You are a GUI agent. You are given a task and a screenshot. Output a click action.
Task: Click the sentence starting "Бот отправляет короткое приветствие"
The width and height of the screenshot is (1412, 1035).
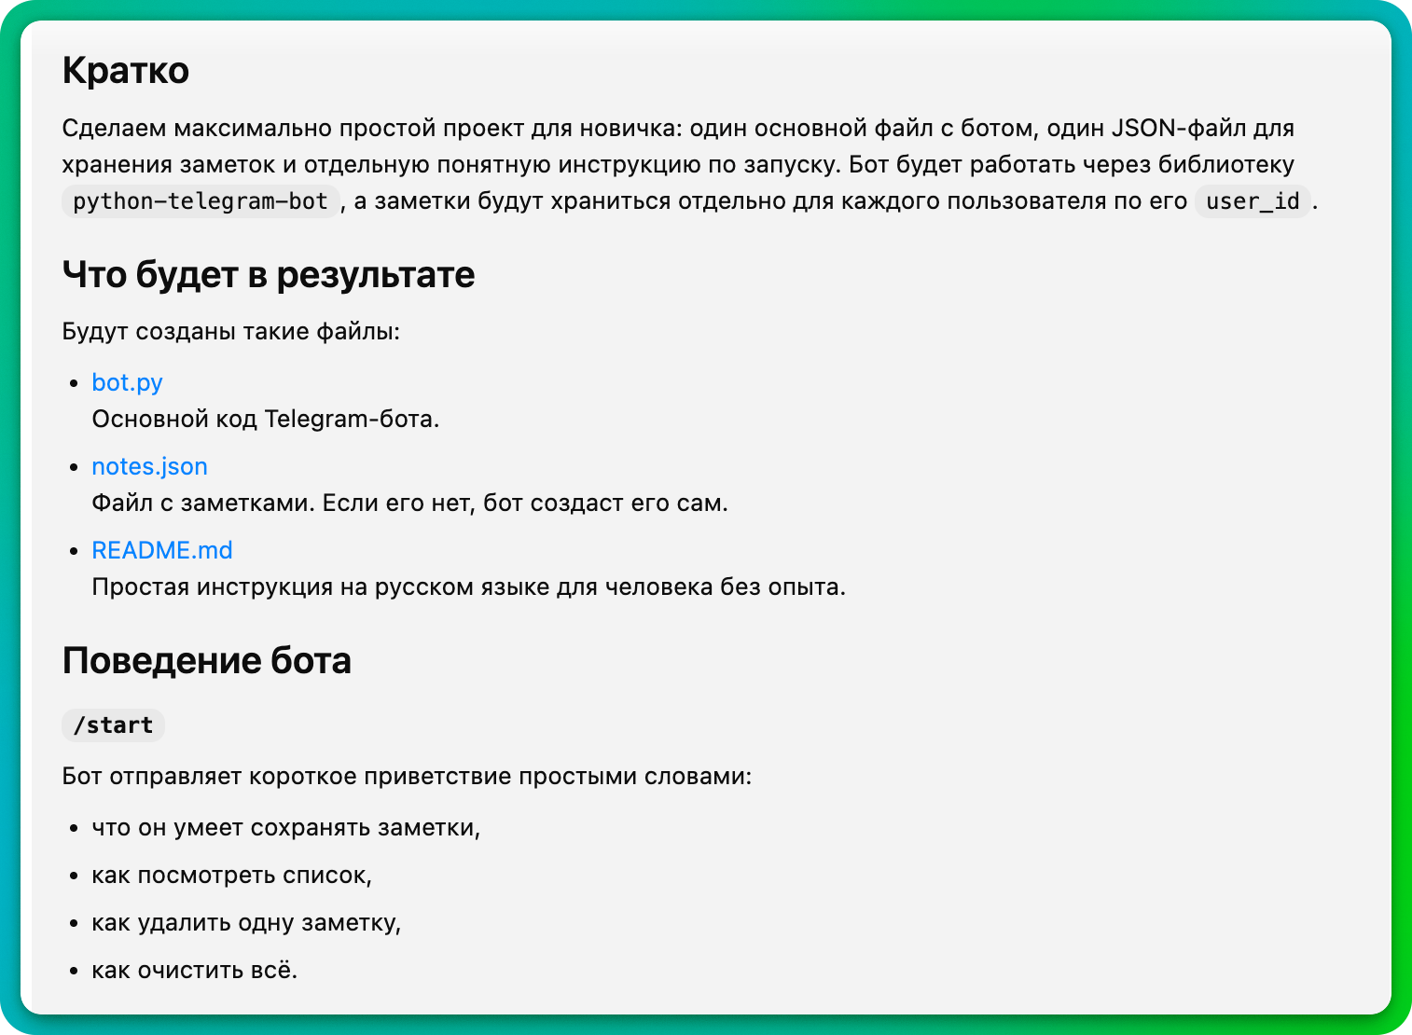(407, 776)
